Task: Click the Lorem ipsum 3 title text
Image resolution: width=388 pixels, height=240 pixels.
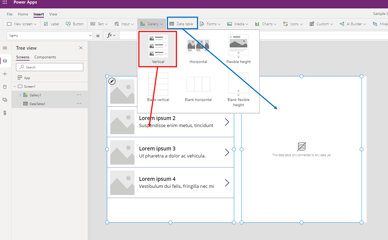Action: 157,148
